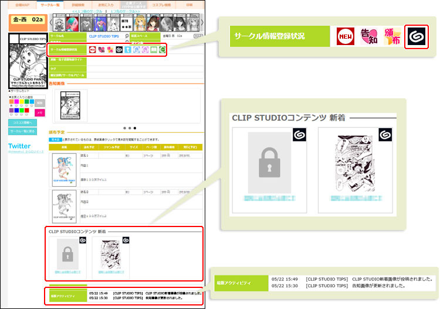This screenshot has width=440, height=309.
Task: Click teal button above サークル一覧に戻る
Action: click(x=22, y=122)
